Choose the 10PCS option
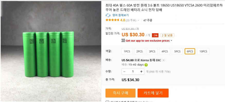Viewport: 225px width, 102px height. (x=203, y=51)
